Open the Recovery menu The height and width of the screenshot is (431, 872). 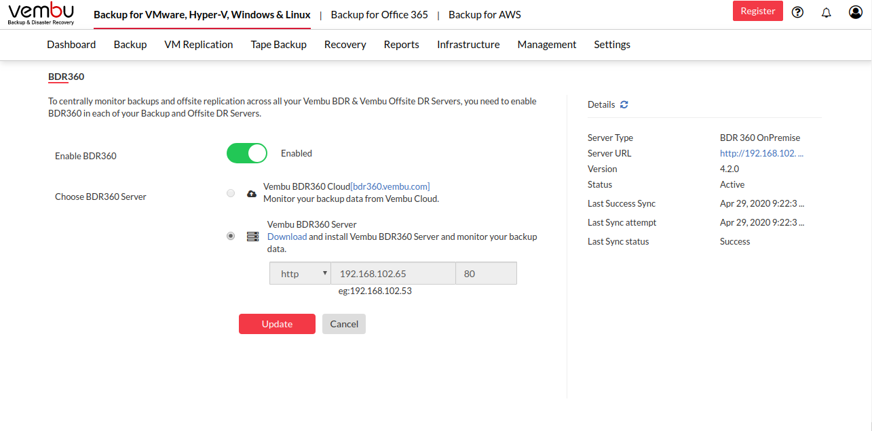[345, 45]
